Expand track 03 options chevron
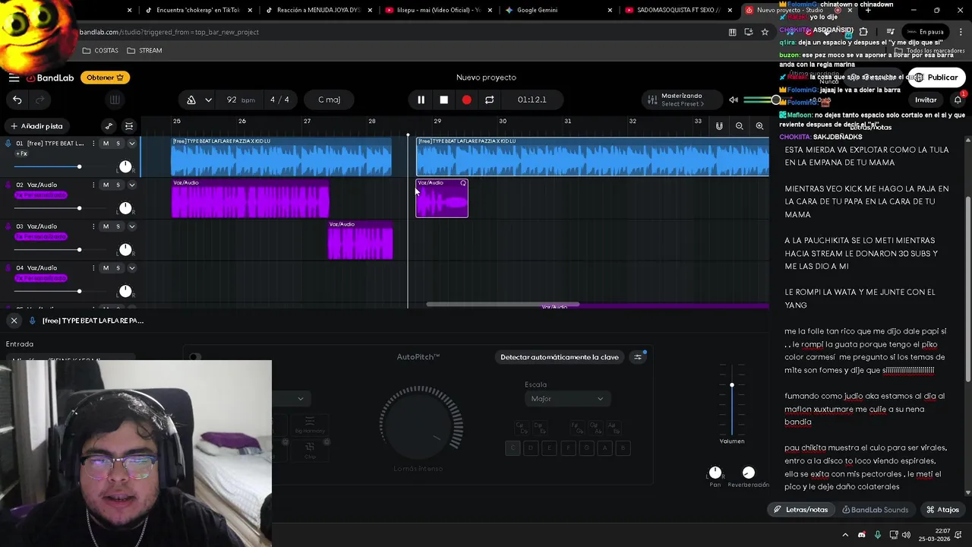This screenshot has height=547, width=972. coord(131,226)
